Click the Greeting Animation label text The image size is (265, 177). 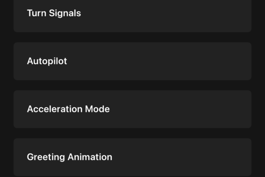tap(69, 157)
